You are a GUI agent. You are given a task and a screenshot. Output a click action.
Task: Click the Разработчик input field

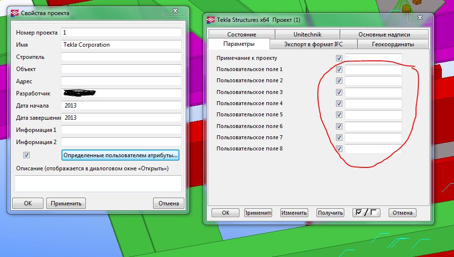(121, 93)
